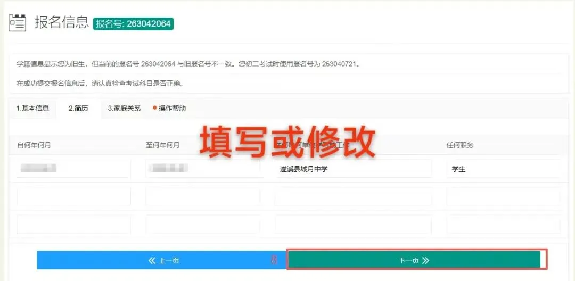Click the second-row empty school/unit field
Screen dimensions: 575x281
353,196
